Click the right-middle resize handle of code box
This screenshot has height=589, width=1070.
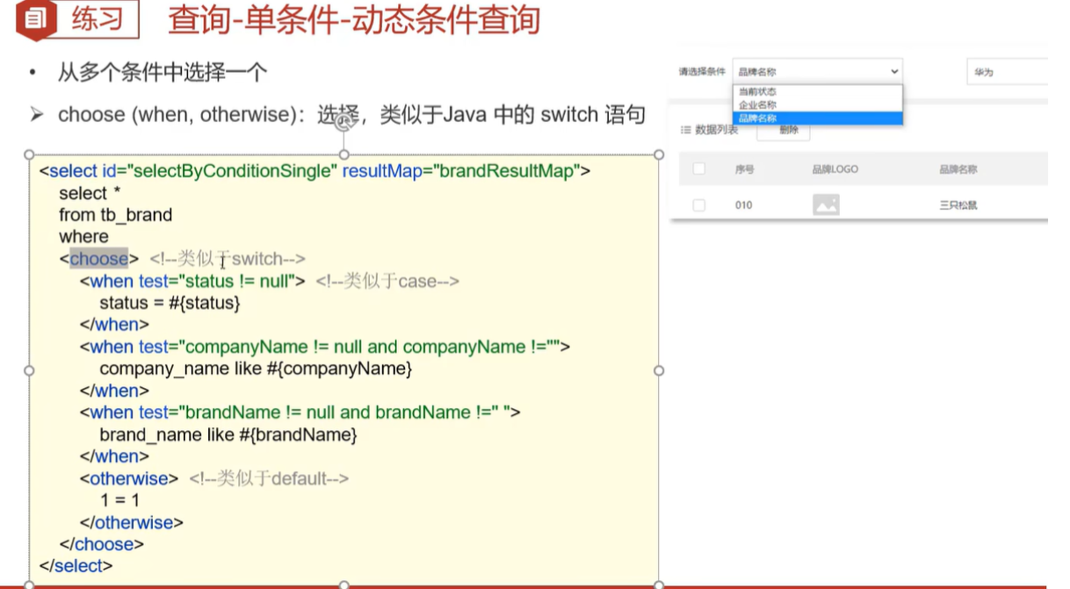(659, 370)
